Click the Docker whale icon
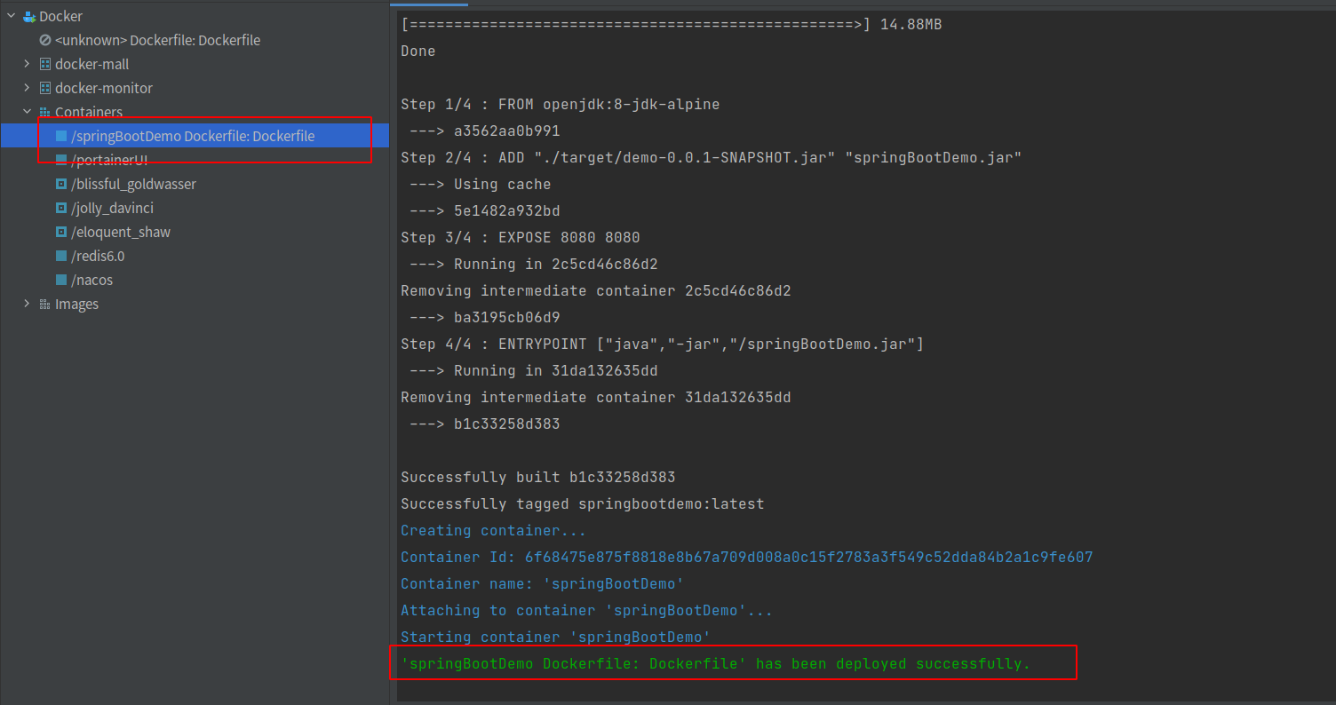The width and height of the screenshot is (1336, 705). [29, 16]
